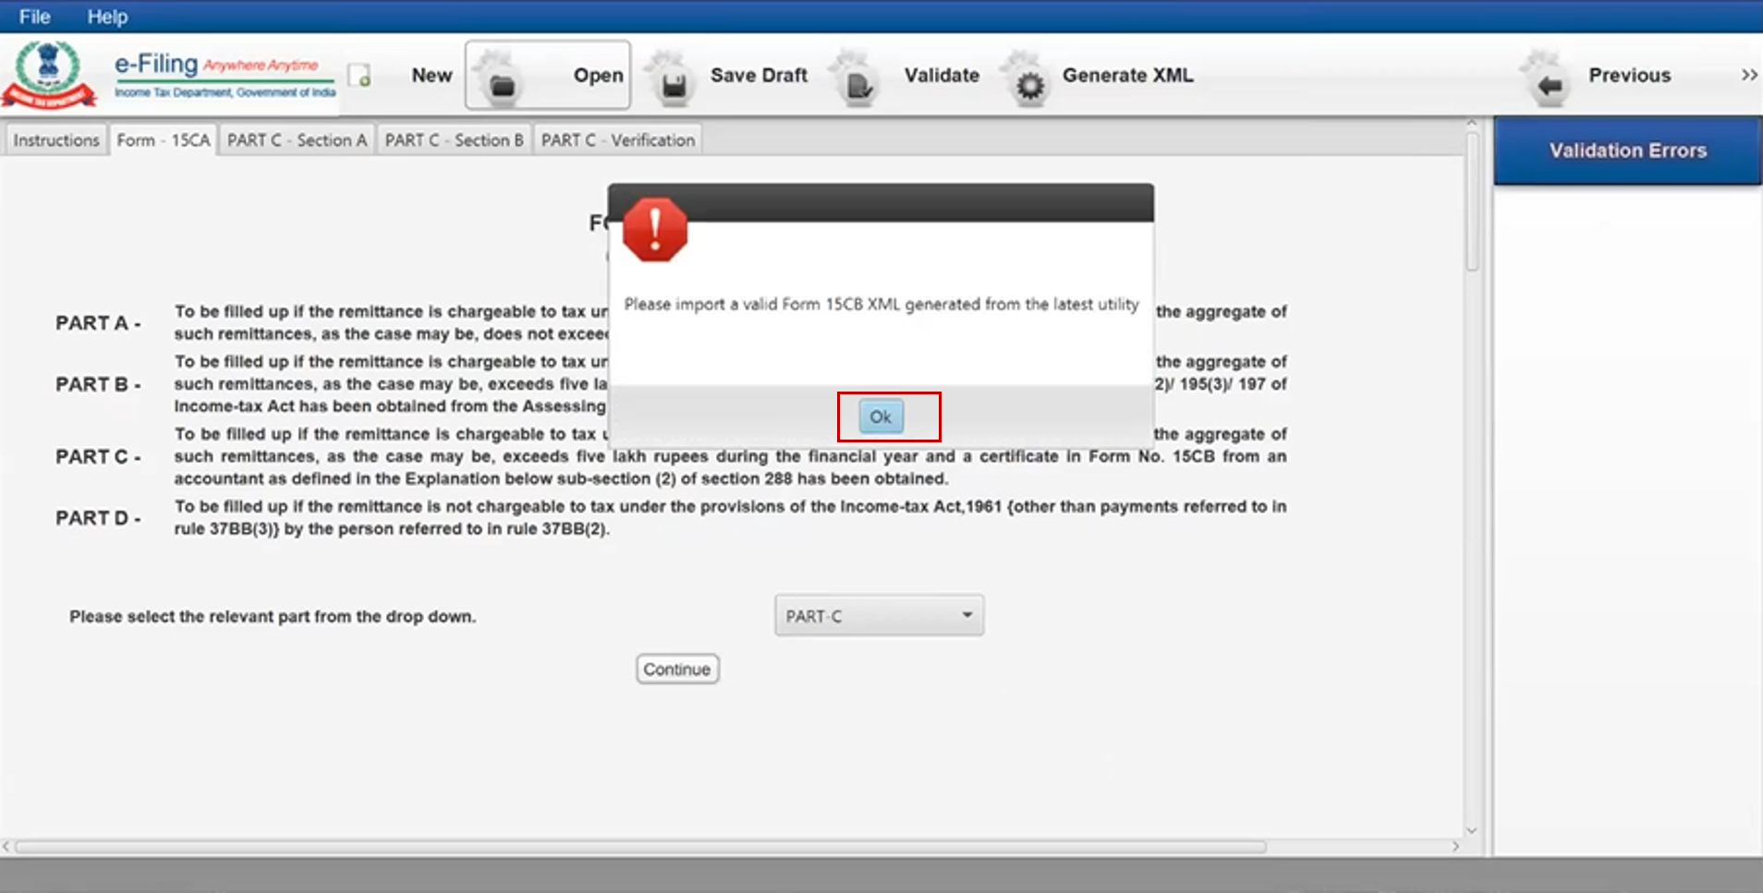Open the PART C - Section B tab

tap(454, 140)
